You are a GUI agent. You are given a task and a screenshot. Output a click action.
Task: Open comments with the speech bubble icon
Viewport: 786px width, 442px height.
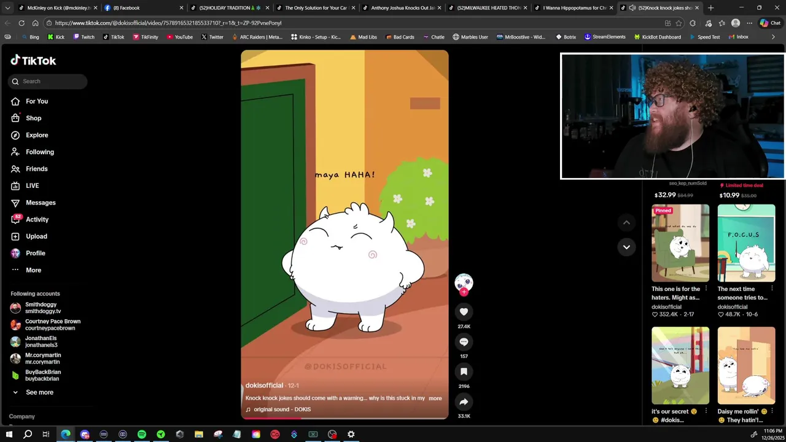point(464,342)
